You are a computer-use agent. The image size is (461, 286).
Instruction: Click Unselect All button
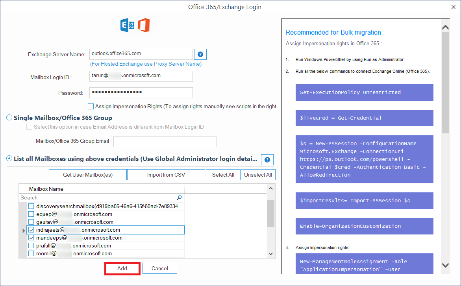tap(258, 175)
